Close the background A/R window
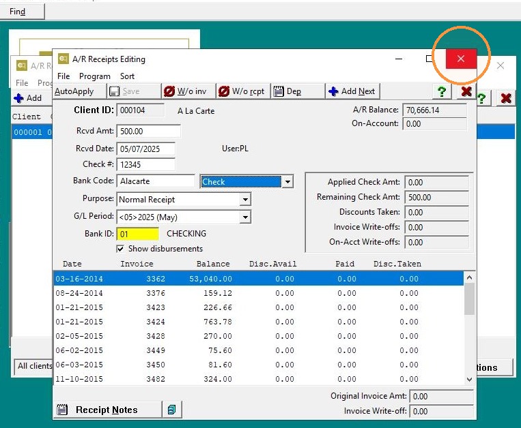Image resolution: width=521 pixels, height=428 pixels. click(x=501, y=65)
